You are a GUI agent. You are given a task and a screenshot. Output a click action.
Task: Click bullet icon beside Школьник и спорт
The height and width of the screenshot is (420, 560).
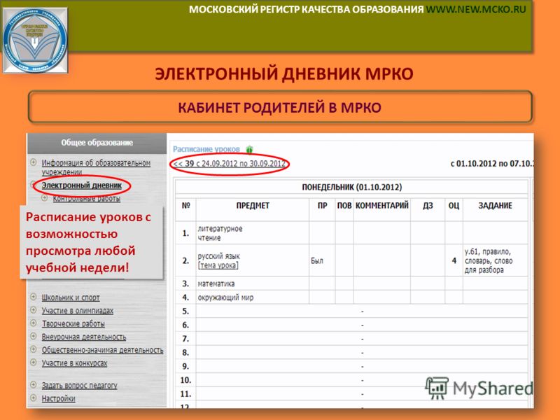coord(33,297)
